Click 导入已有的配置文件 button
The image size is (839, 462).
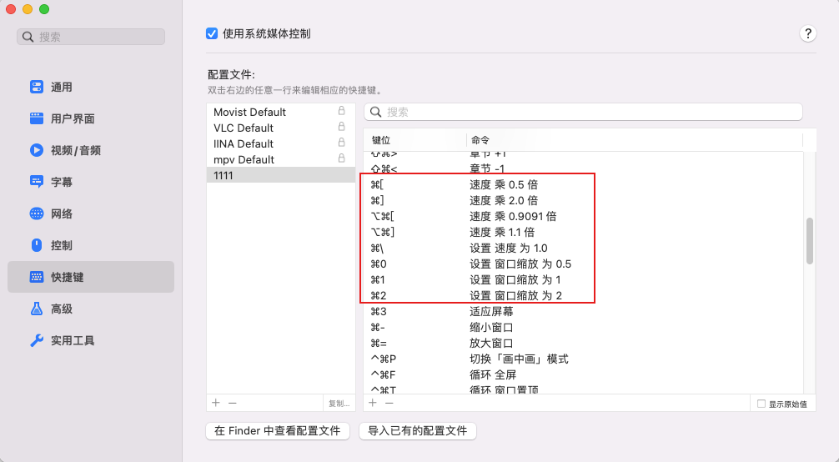(417, 431)
